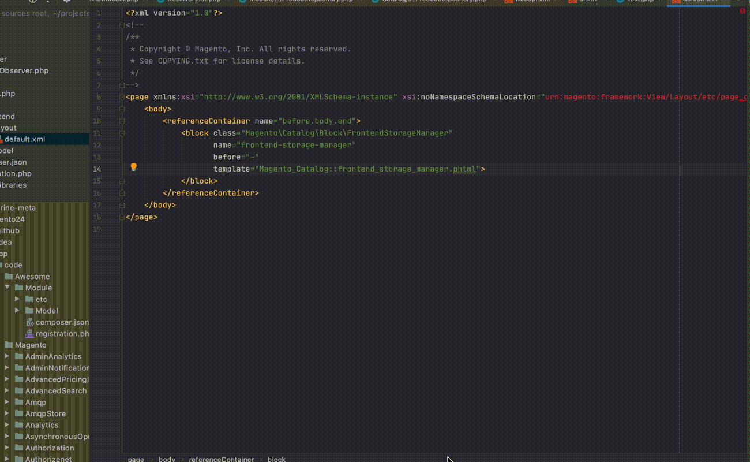Select Observer.php in the project tree
Image resolution: width=750 pixels, height=462 pixels.
[x=24, y=71]
